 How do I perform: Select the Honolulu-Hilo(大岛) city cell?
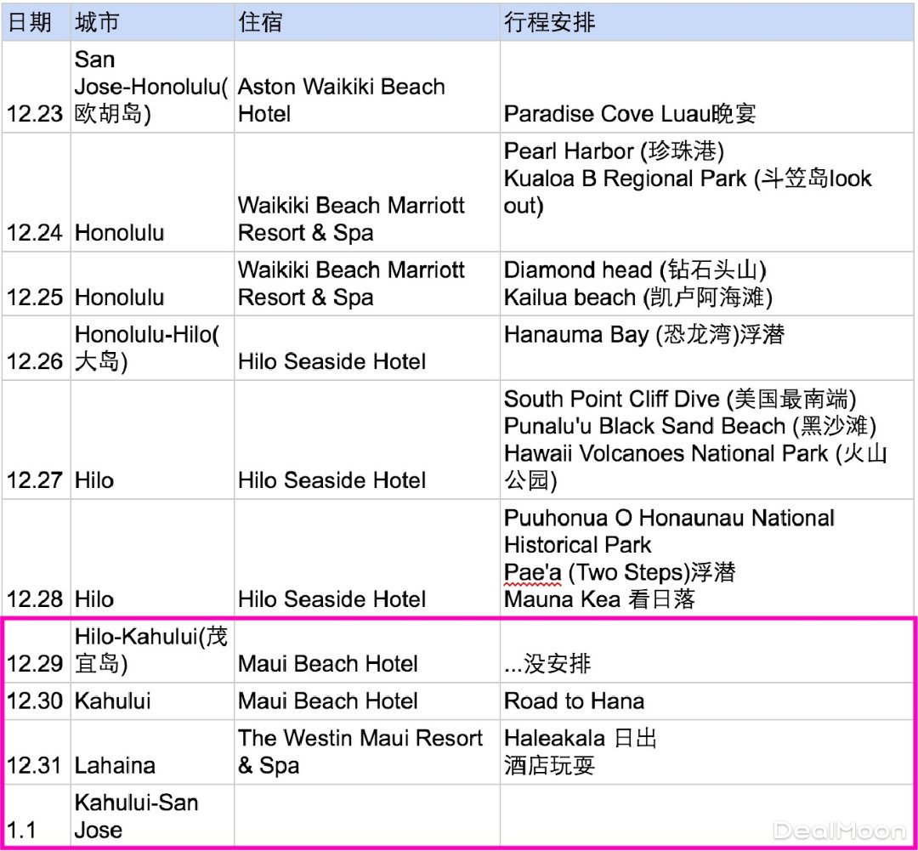point(151,349)
